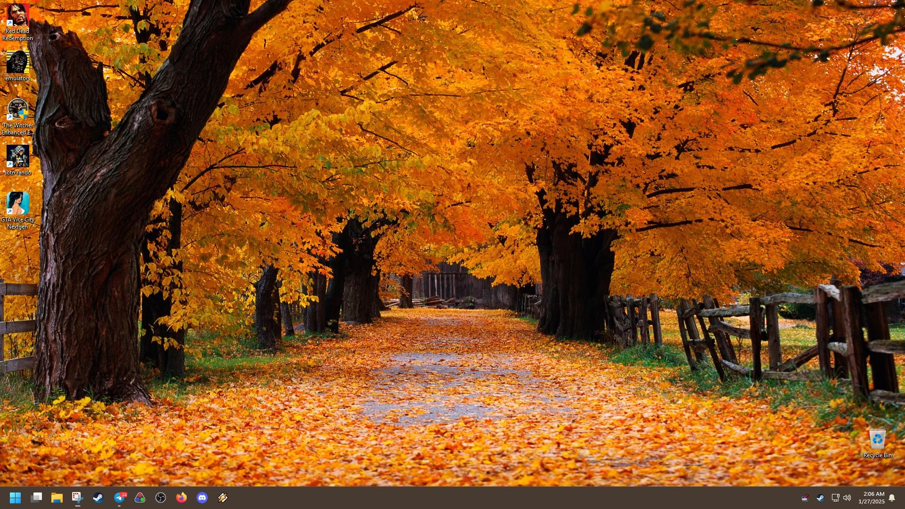Launch Snipping Tool from the taskbar
The width and height of the screenshot is (905, 509).
(x=77, y=498)
